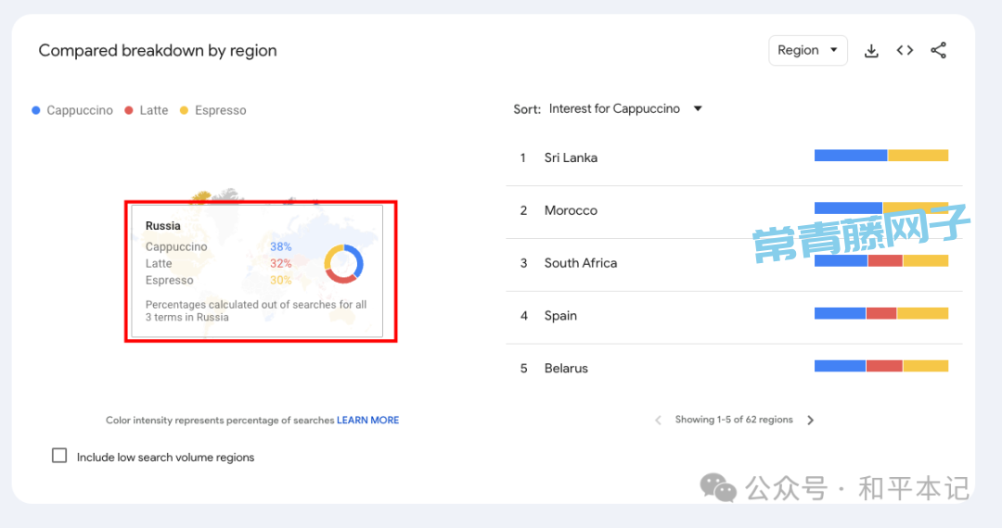Screen dimensions: 1002x528
Task: Select South Africa region row
Action: pyautogui.click(x=734, y=263)
